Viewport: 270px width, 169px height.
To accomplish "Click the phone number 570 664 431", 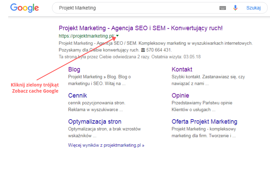I will [x=158, y=50].
